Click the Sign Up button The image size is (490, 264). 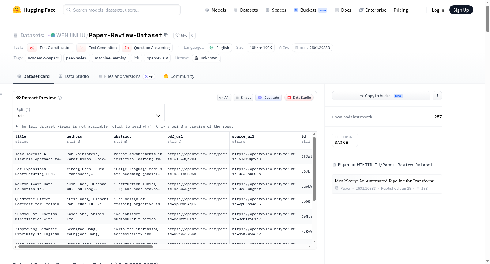pyautogui.click(x=461, y=10)
